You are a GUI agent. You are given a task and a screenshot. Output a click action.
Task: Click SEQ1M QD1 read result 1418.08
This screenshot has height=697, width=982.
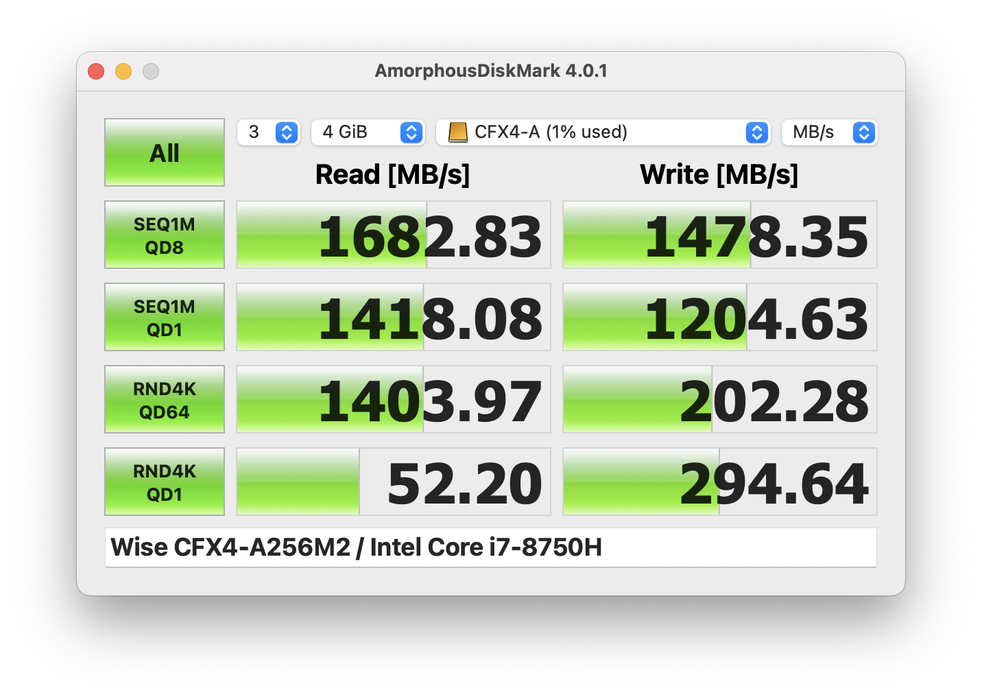tap(394, 317)
